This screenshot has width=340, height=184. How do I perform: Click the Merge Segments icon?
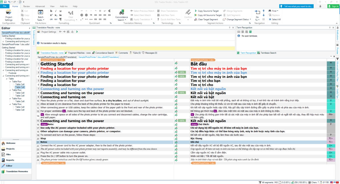224,11
